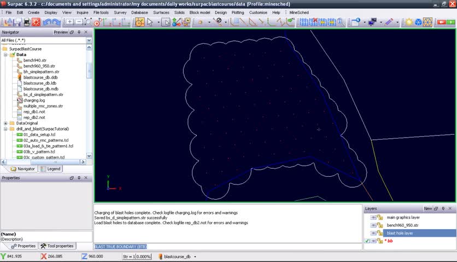
Task: Toggle lock icon on bench960_950.str layer
Action: click(x=380, y=225)
